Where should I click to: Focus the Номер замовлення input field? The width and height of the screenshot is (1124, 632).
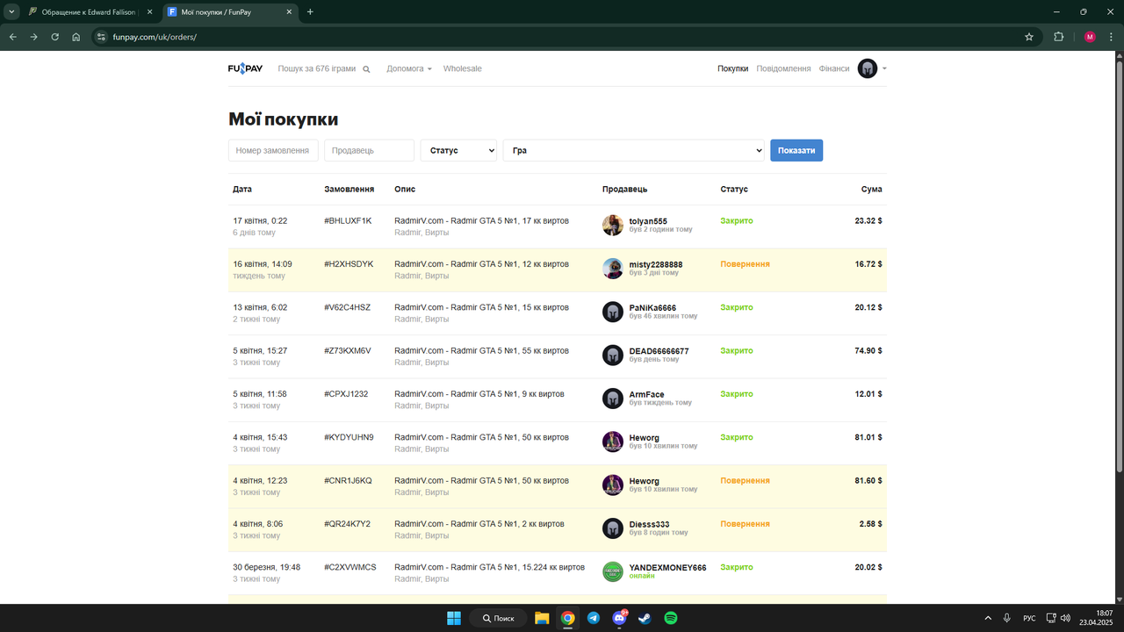[273, 150]
